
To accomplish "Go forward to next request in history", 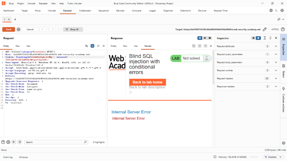I will (x=53, y=29).
